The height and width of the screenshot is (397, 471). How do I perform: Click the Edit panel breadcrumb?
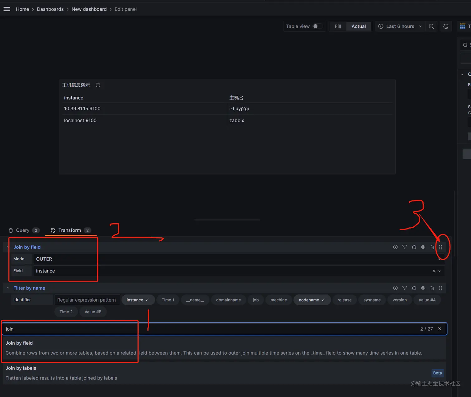point(126,9)
